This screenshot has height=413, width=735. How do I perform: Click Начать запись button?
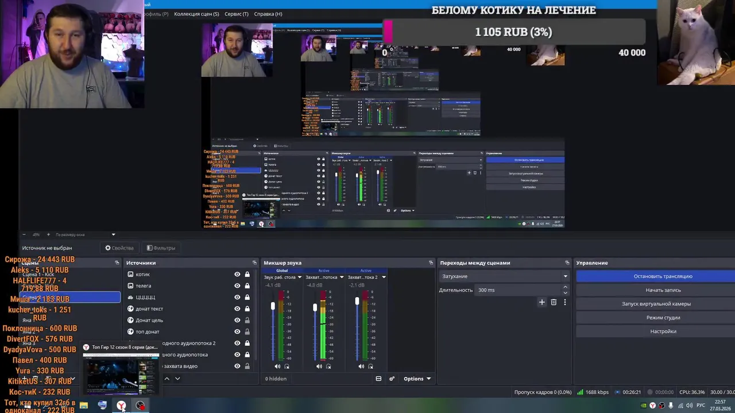tap(663, 290)
